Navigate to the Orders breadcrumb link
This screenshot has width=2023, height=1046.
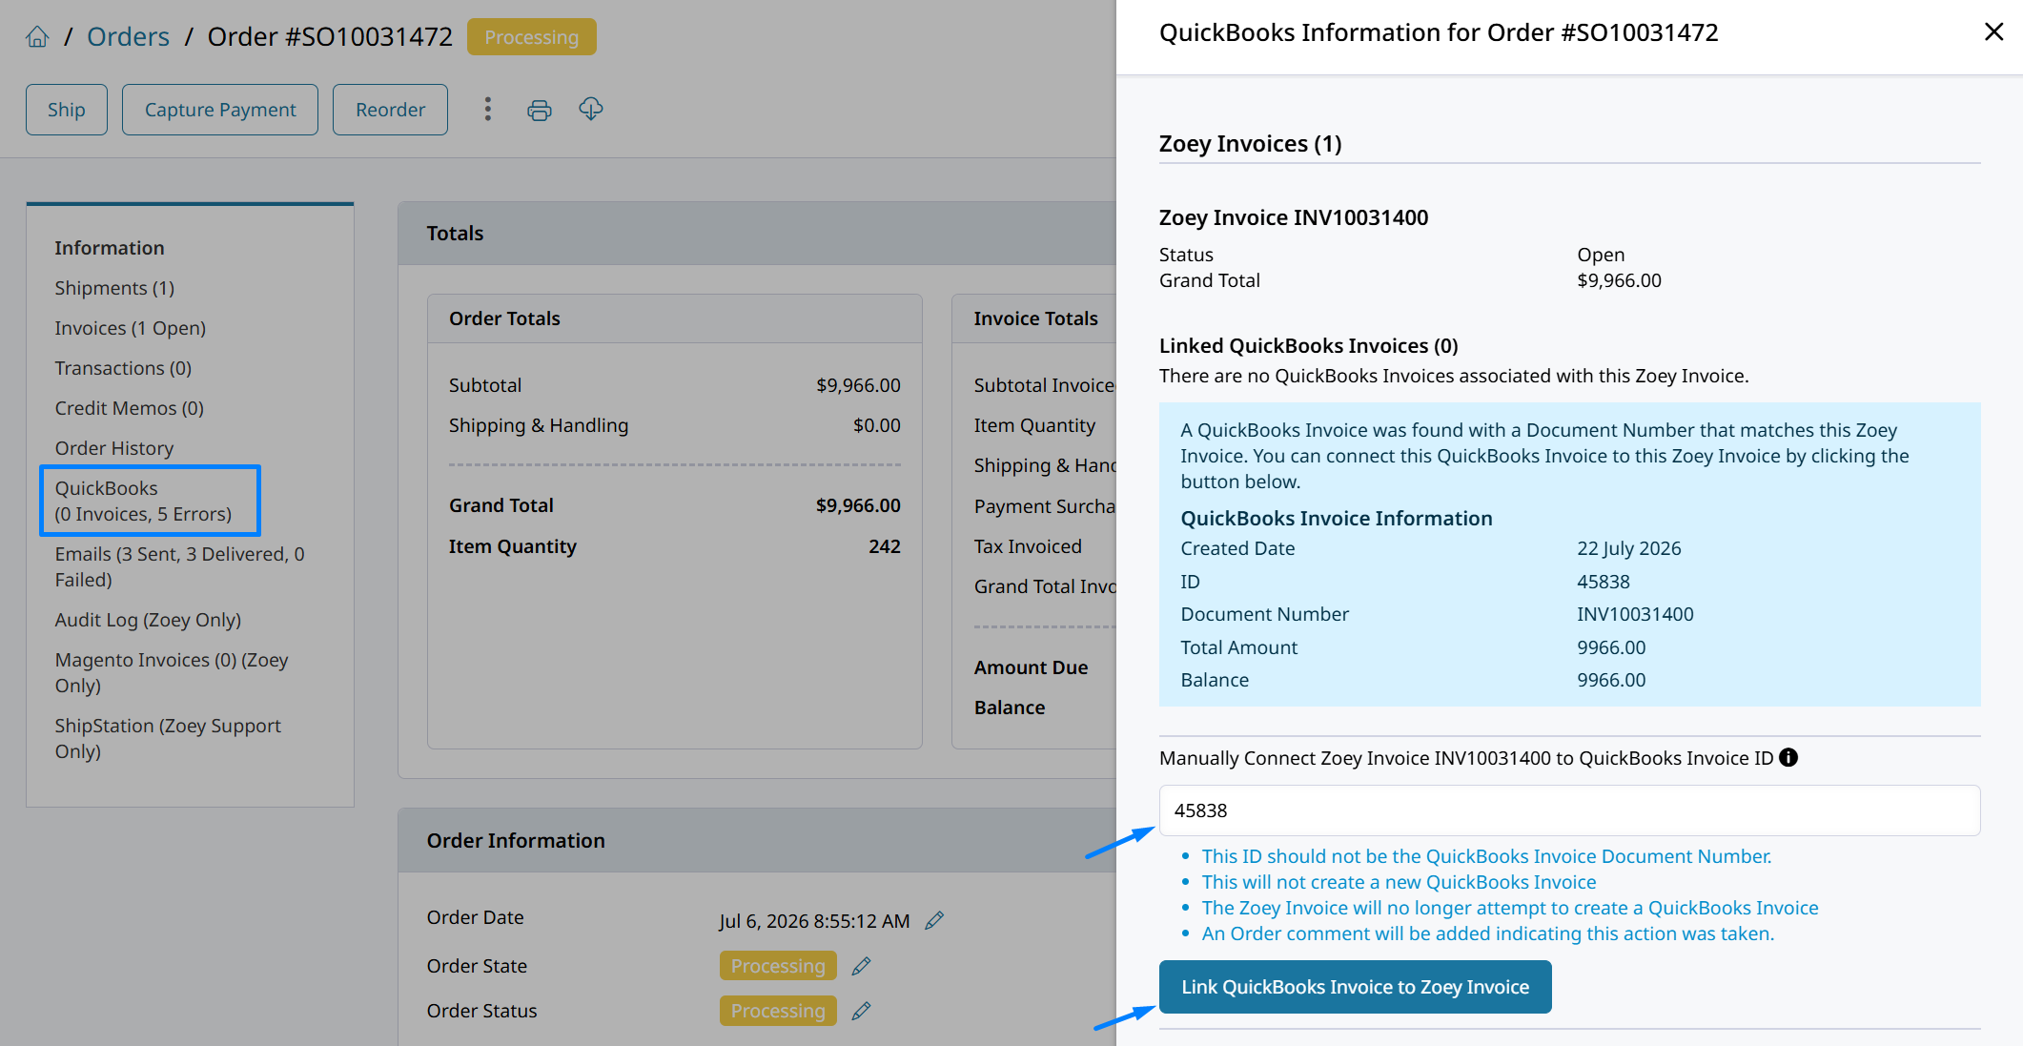[128, 37]
